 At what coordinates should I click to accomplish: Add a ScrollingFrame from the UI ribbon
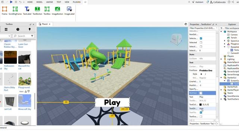[x=15, y=11]
